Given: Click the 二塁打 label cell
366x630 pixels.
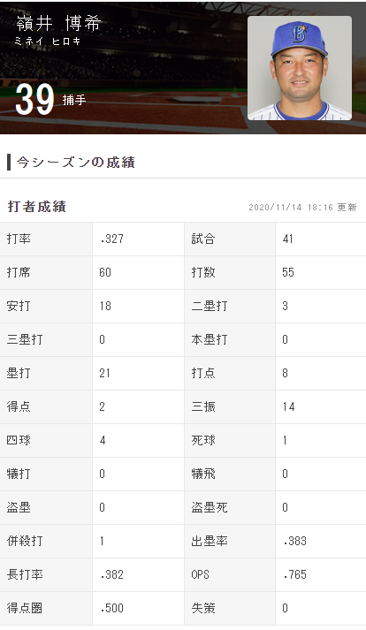Looking at the screenshot, I should click(x=230, y=306).
